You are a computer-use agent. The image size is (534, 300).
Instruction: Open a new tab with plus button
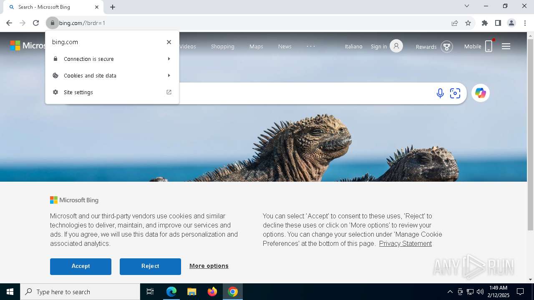(x=113, y=7)
